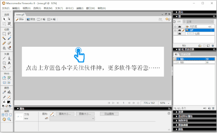The height and width of the screenshot is (133, 217).
Task: Switch to full screen with menus mode
Action: point(6,115)
